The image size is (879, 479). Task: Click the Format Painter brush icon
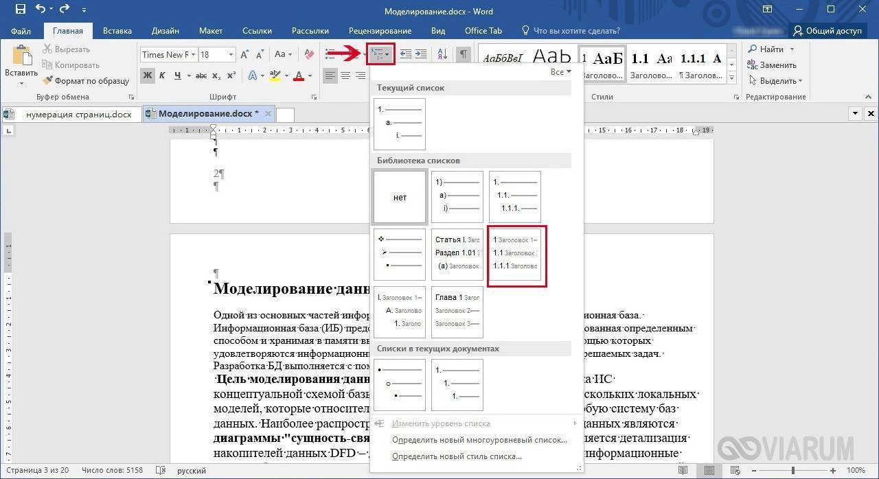[x=47, y=81]
